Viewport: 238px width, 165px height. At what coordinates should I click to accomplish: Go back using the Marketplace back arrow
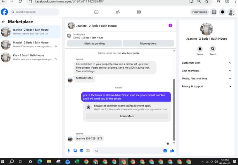coord(3,22)
